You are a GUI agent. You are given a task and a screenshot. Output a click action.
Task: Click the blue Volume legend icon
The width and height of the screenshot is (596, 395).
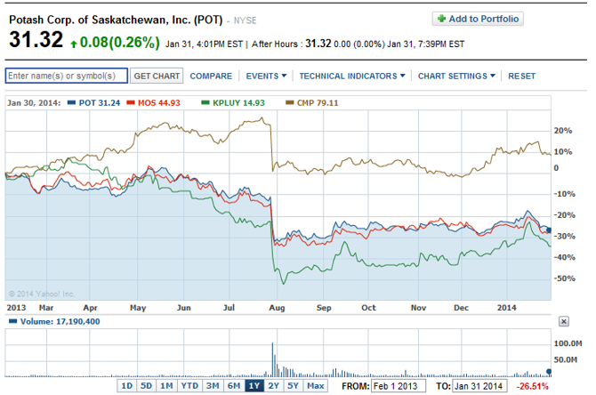[13, 322]
